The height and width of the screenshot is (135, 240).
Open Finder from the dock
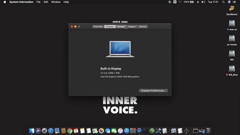[31, 131]
